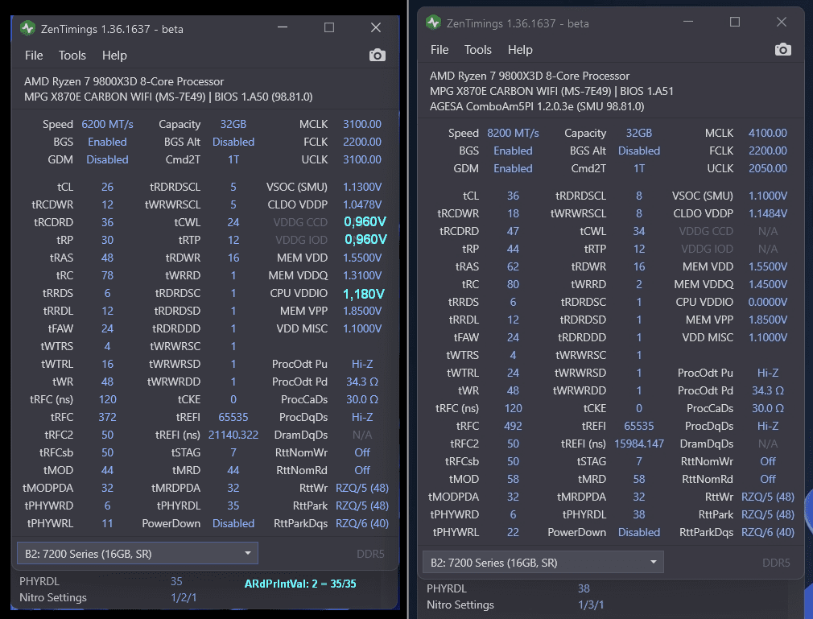Click RttParkDqs RZQ/6 (40) in right window
The height and width of the screenshot is (619, 813).
[767, 532]
